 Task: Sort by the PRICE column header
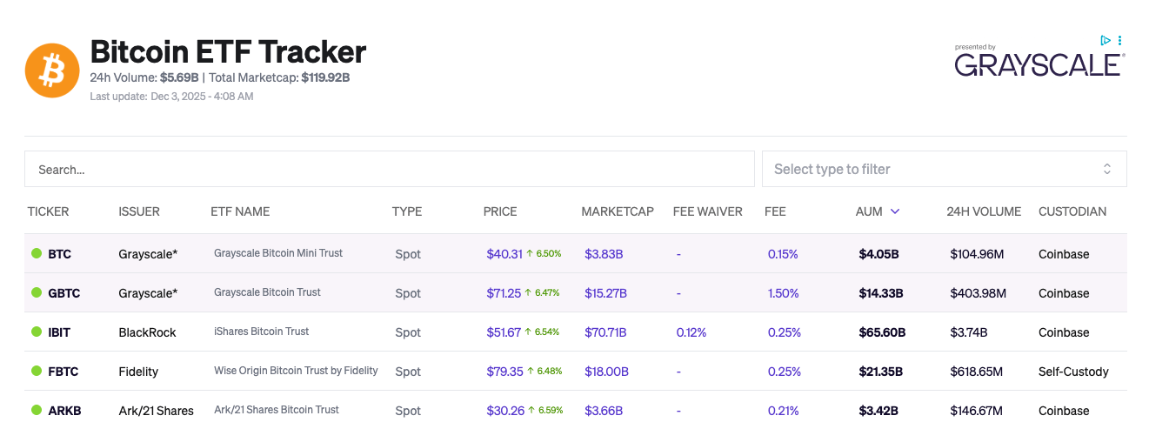(500, 211)
